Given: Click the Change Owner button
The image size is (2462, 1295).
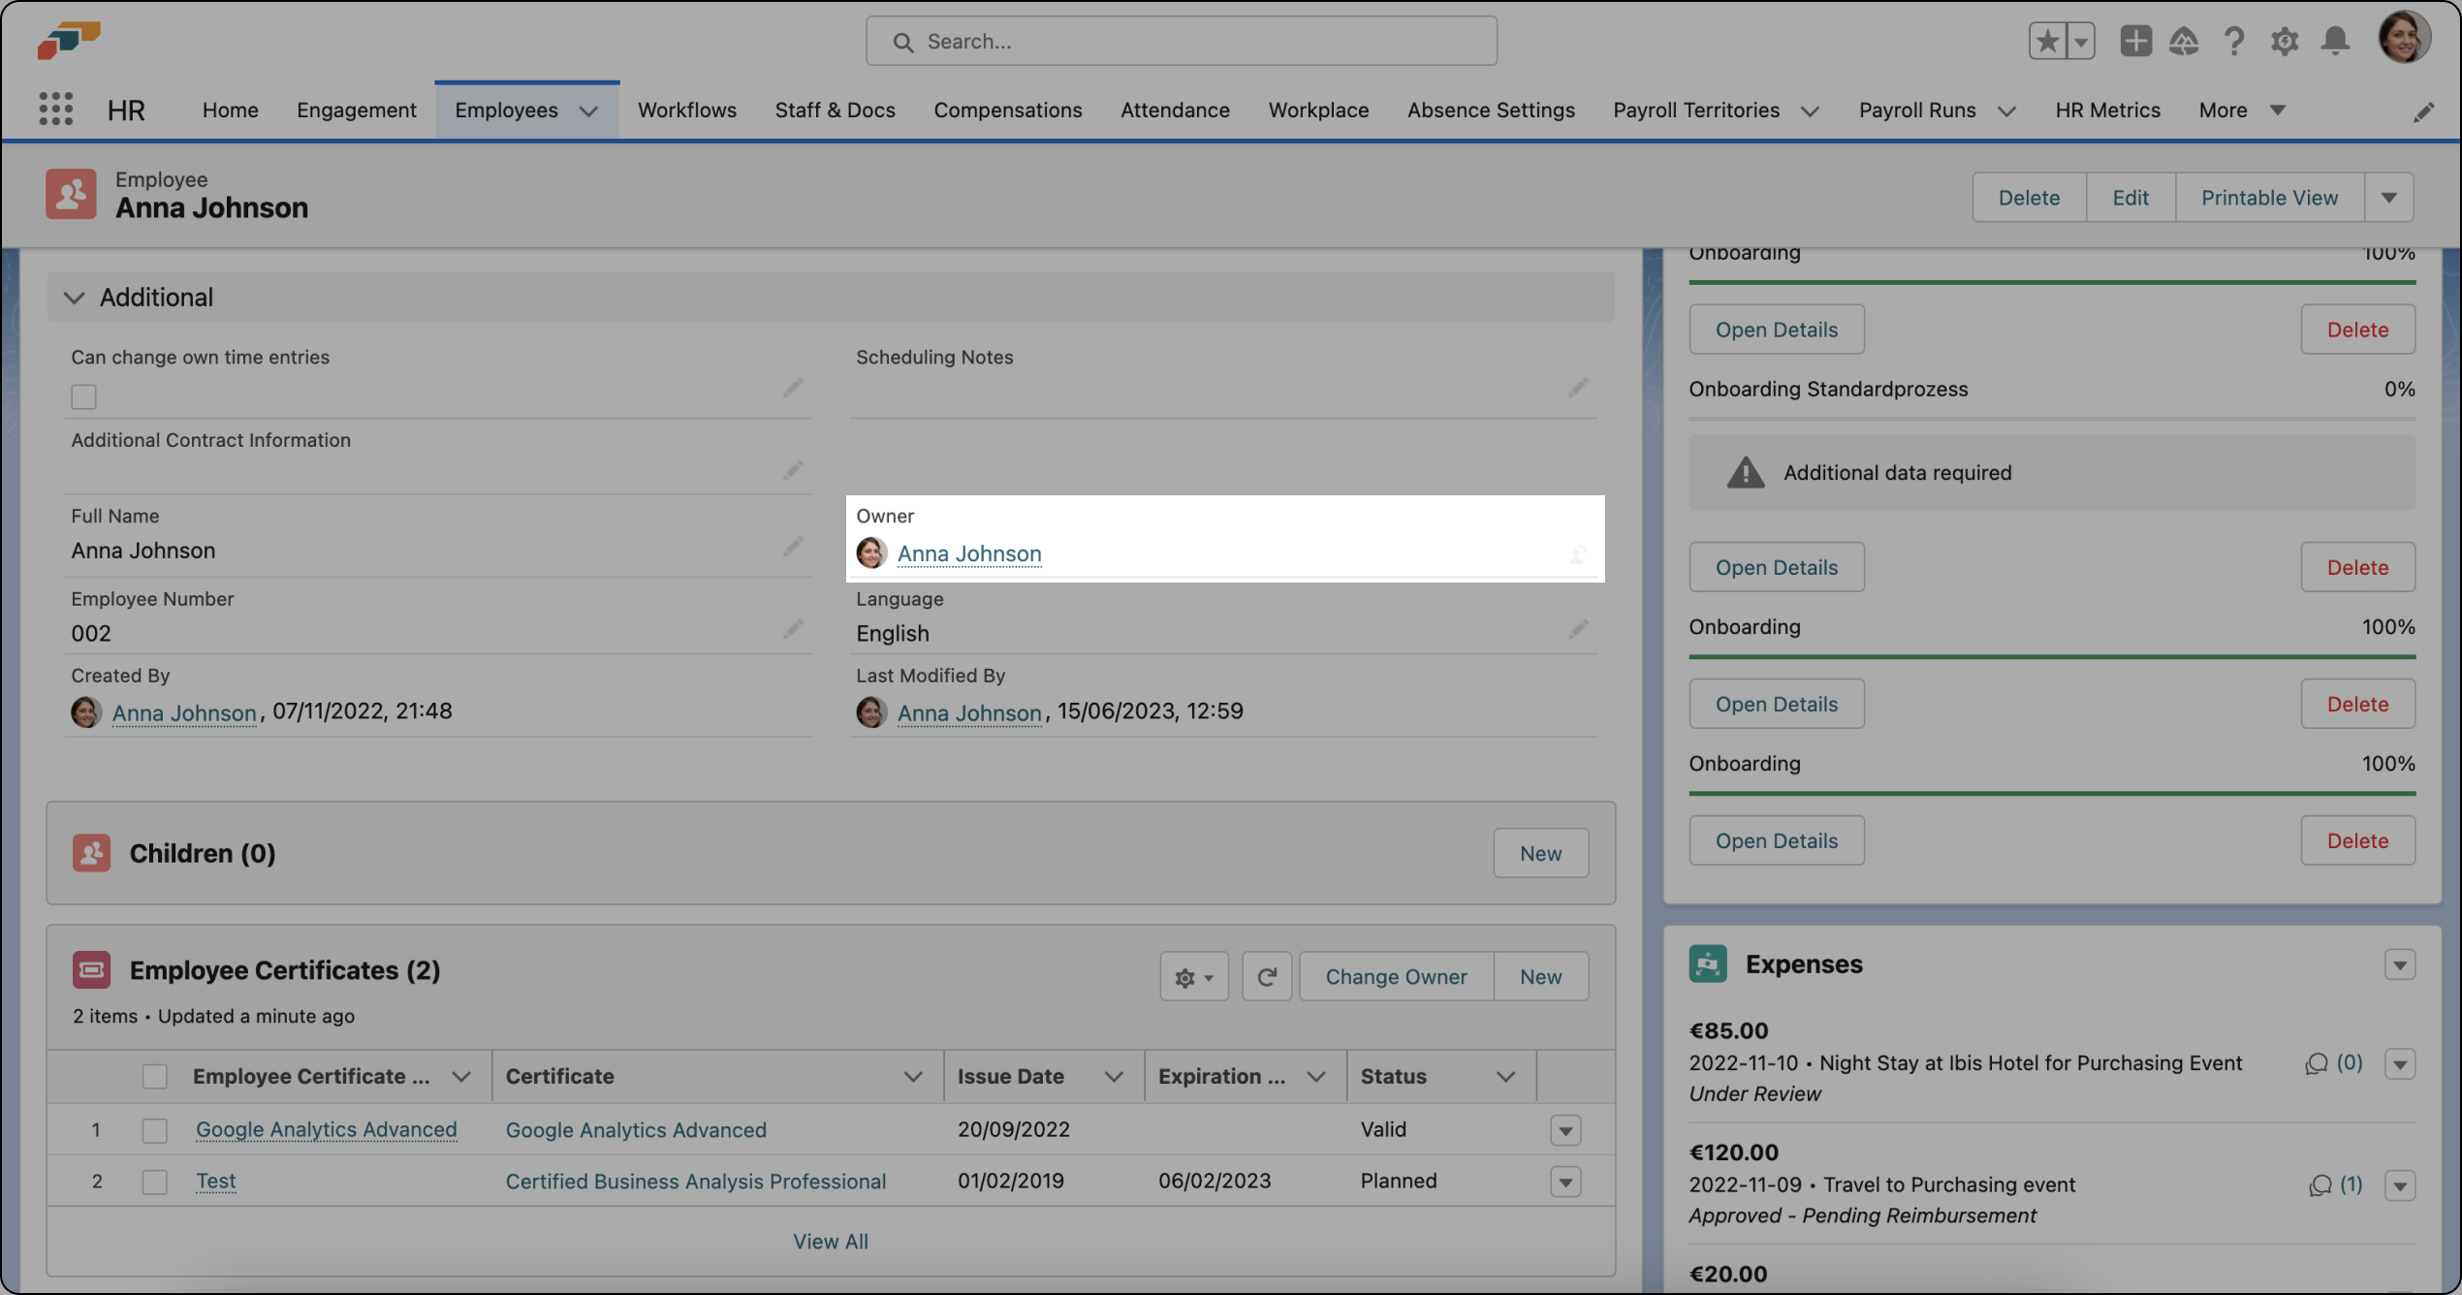Looking at the screenshot, I should coord(1396,976).
